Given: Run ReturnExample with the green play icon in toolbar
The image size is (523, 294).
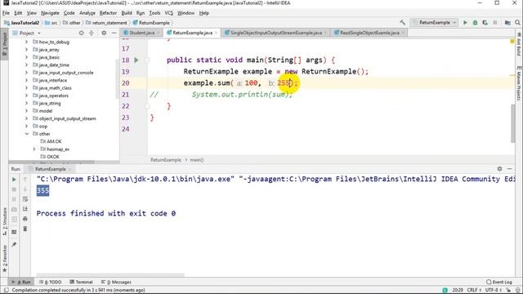Looking at the screenshot, I should point(465,23).
